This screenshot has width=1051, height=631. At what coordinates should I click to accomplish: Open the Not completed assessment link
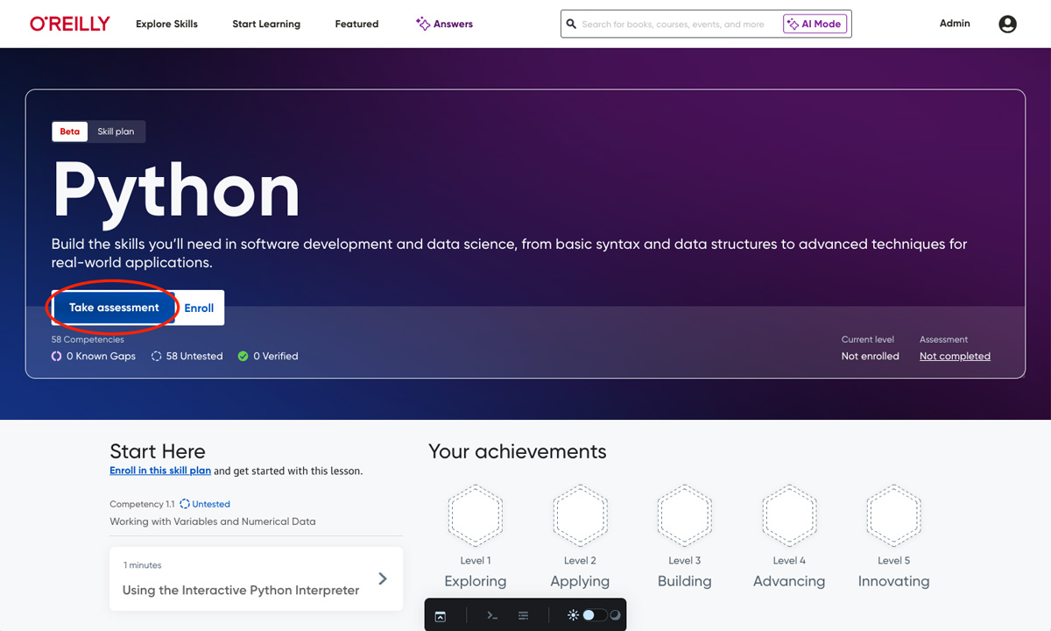click(955, 356)
